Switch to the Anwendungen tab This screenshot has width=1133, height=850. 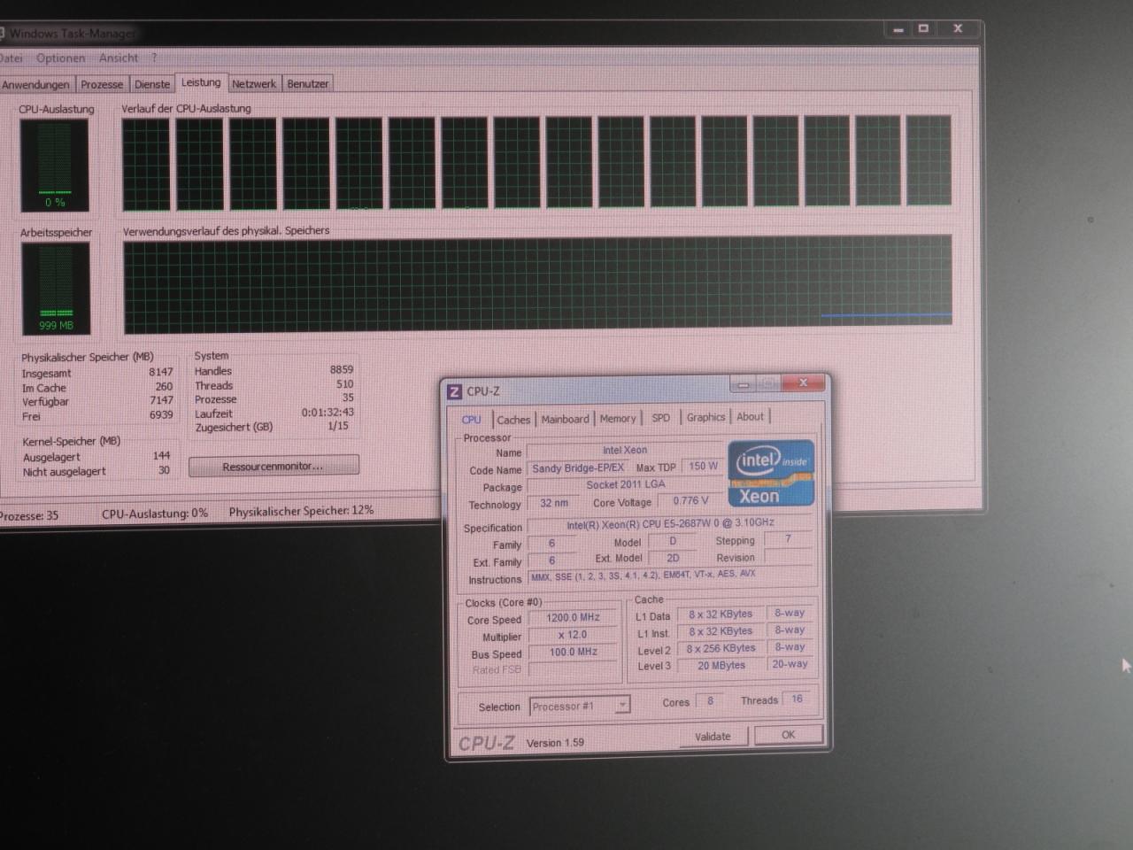pyautogui.click(x=35, y=85)
